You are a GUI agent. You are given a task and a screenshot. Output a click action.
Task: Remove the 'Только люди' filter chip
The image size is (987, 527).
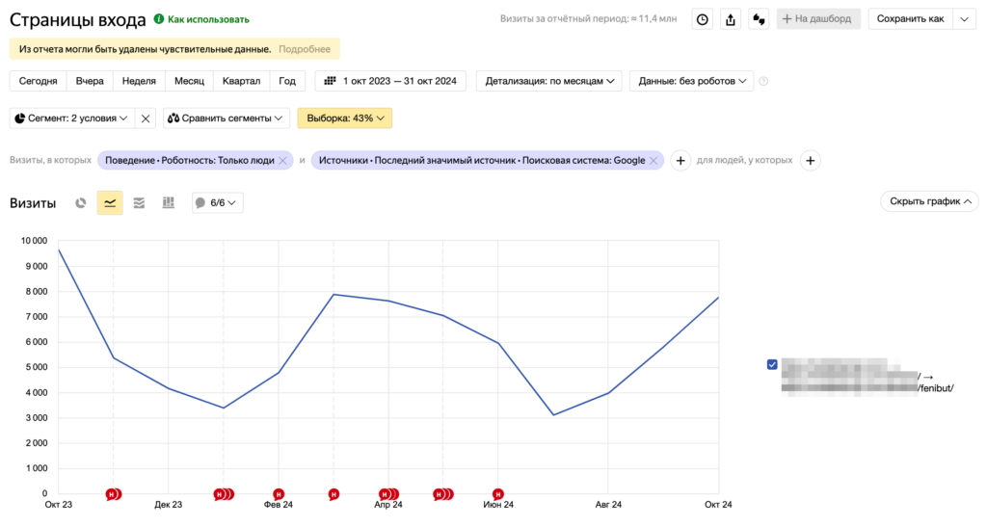coord(282,161)
